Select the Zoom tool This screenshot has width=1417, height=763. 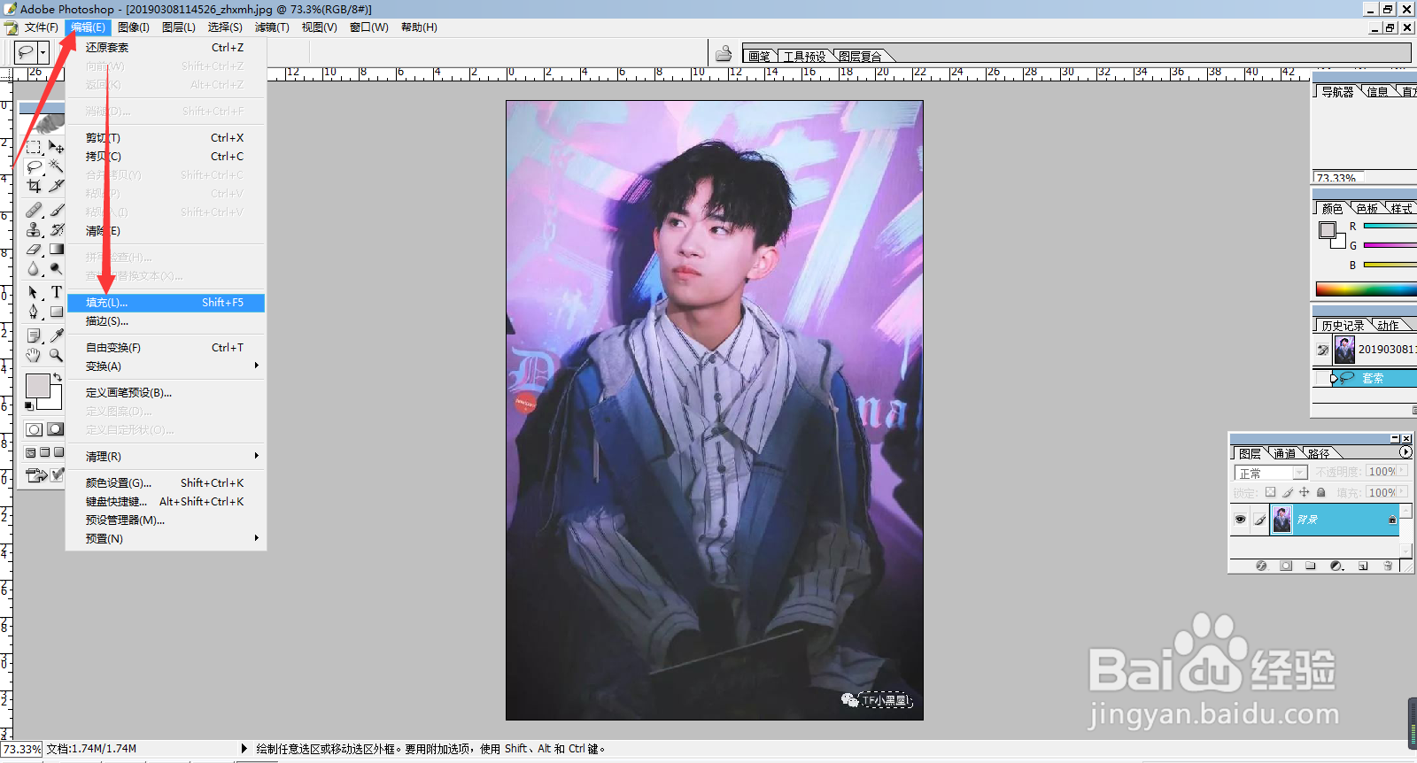pos(56,355)
